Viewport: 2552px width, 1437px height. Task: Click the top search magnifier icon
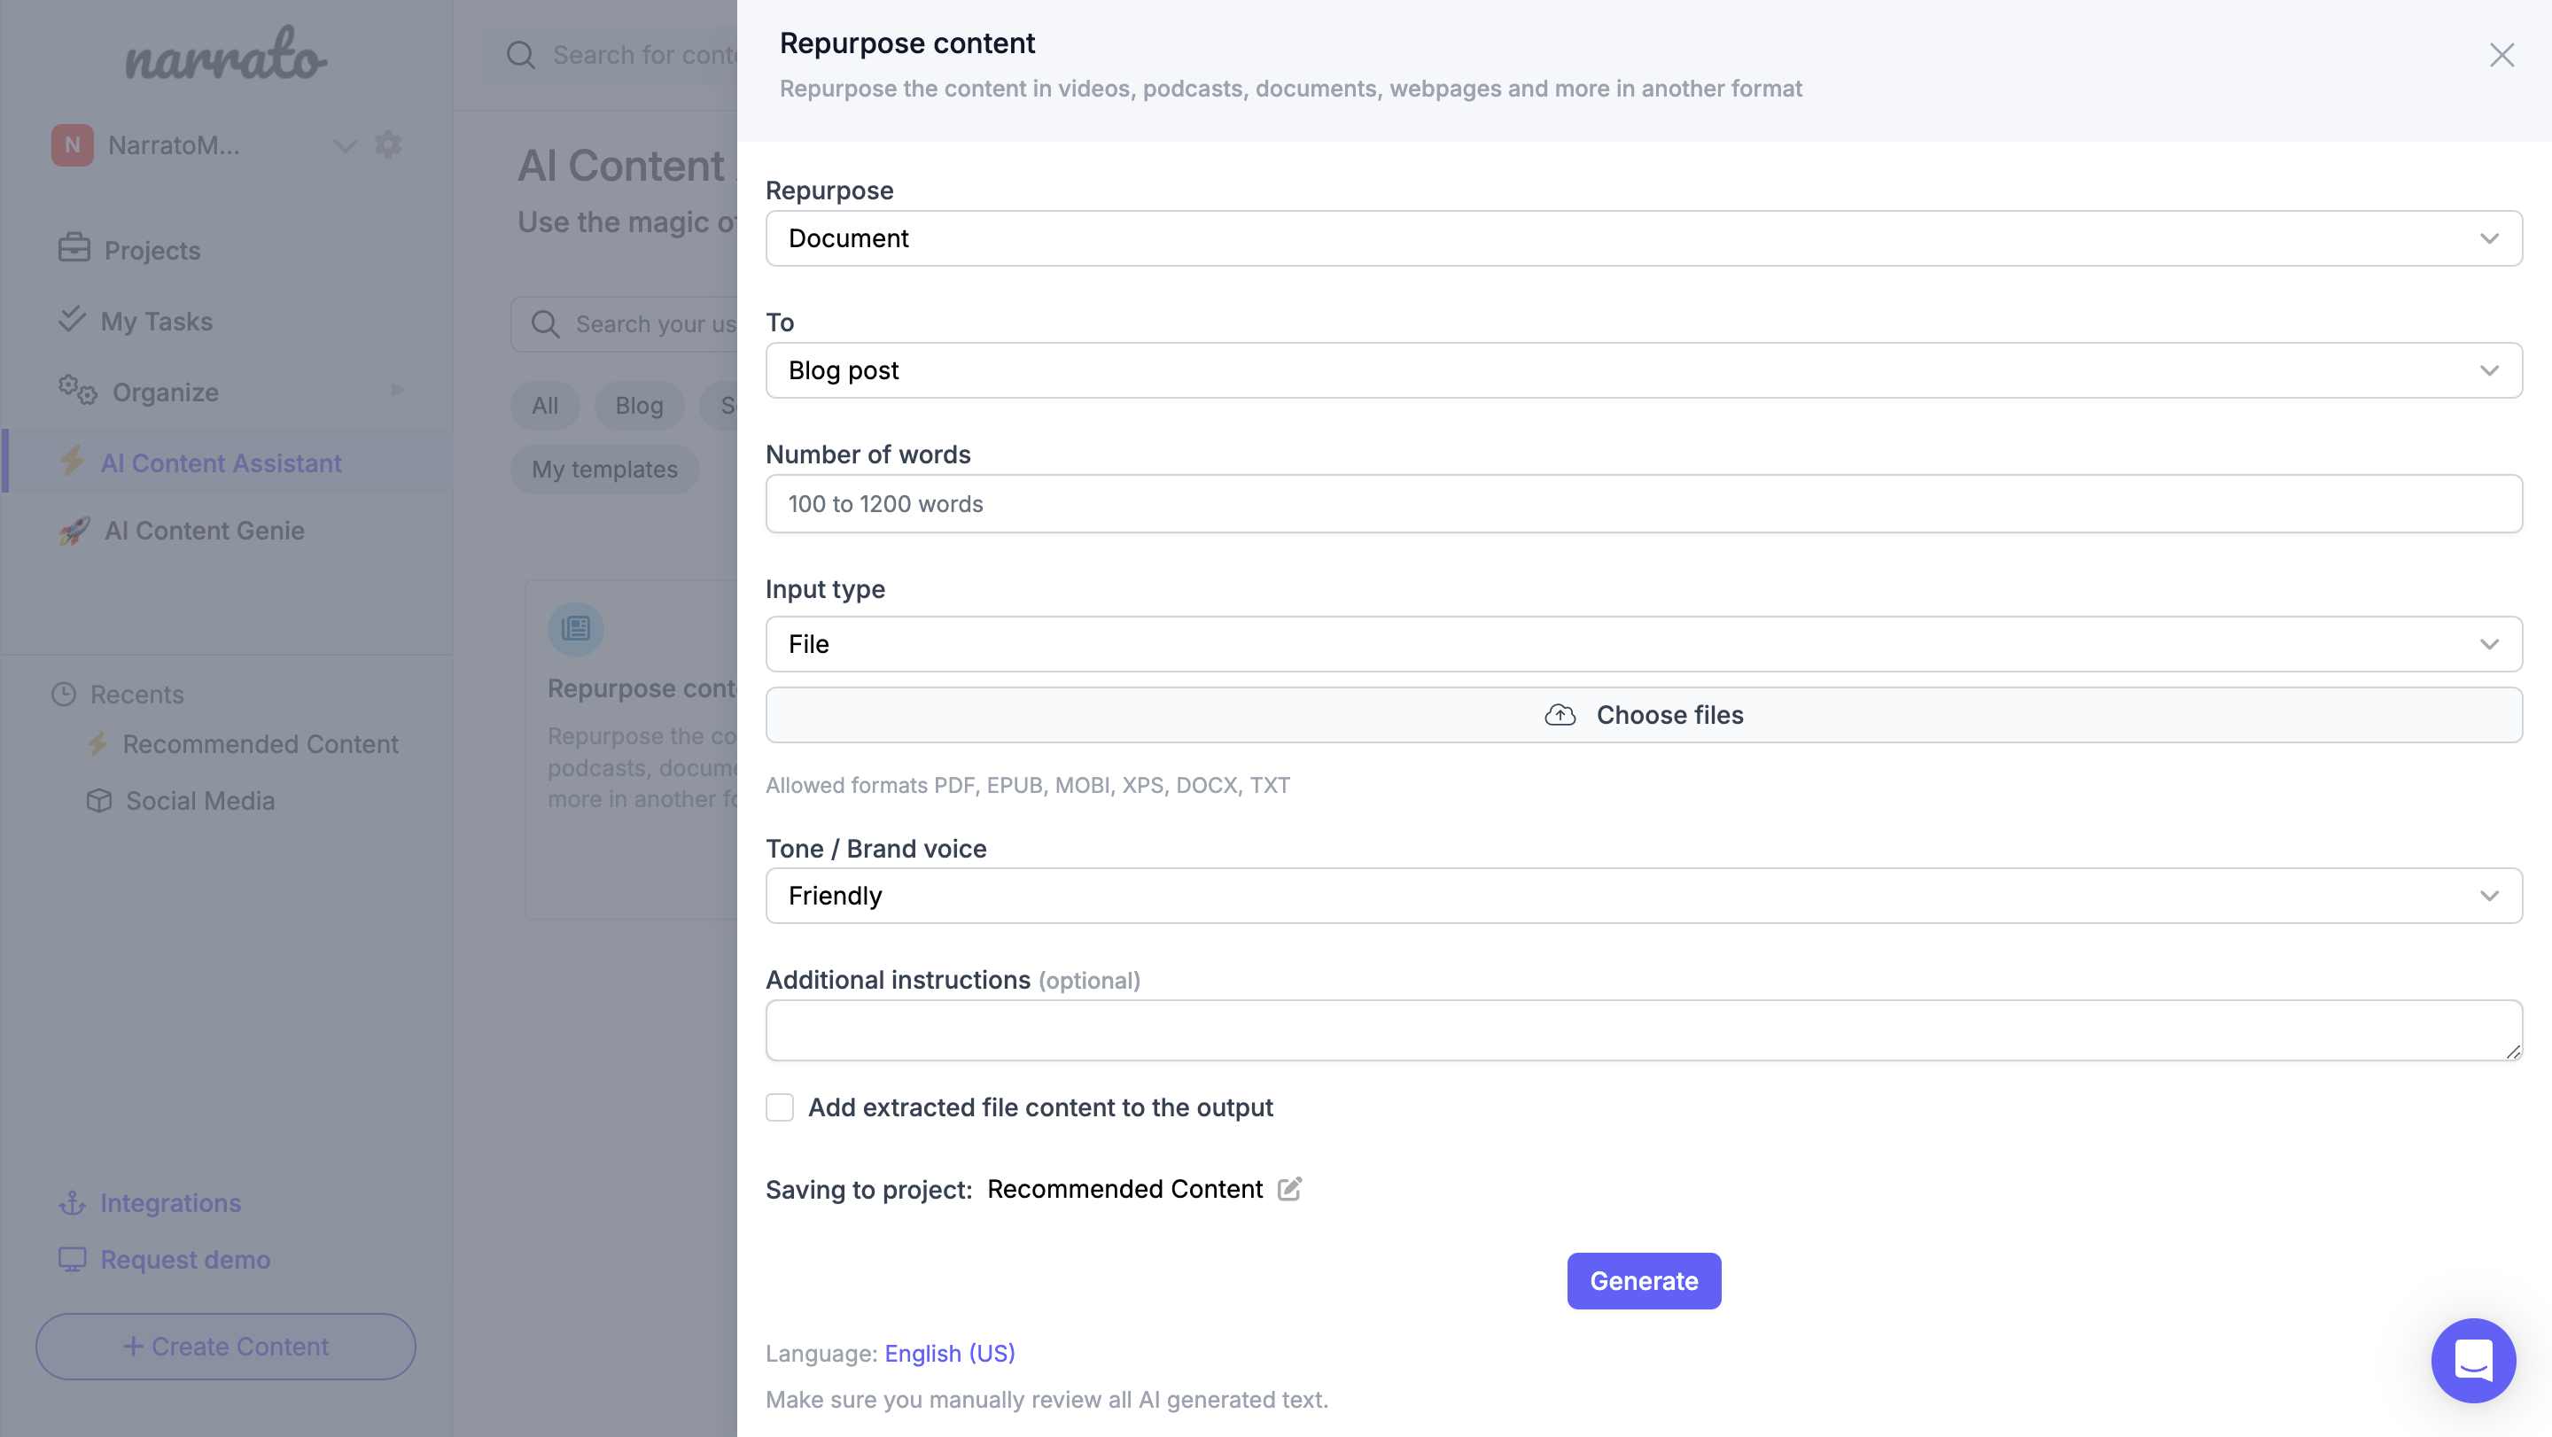521,54
